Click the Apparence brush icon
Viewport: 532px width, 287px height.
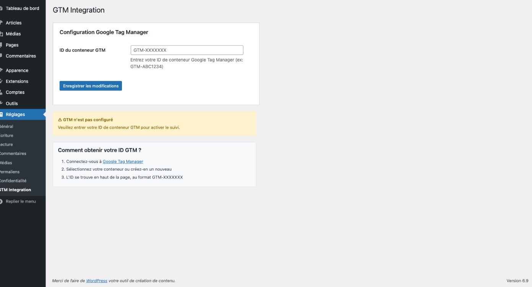(x=1, y=70)
